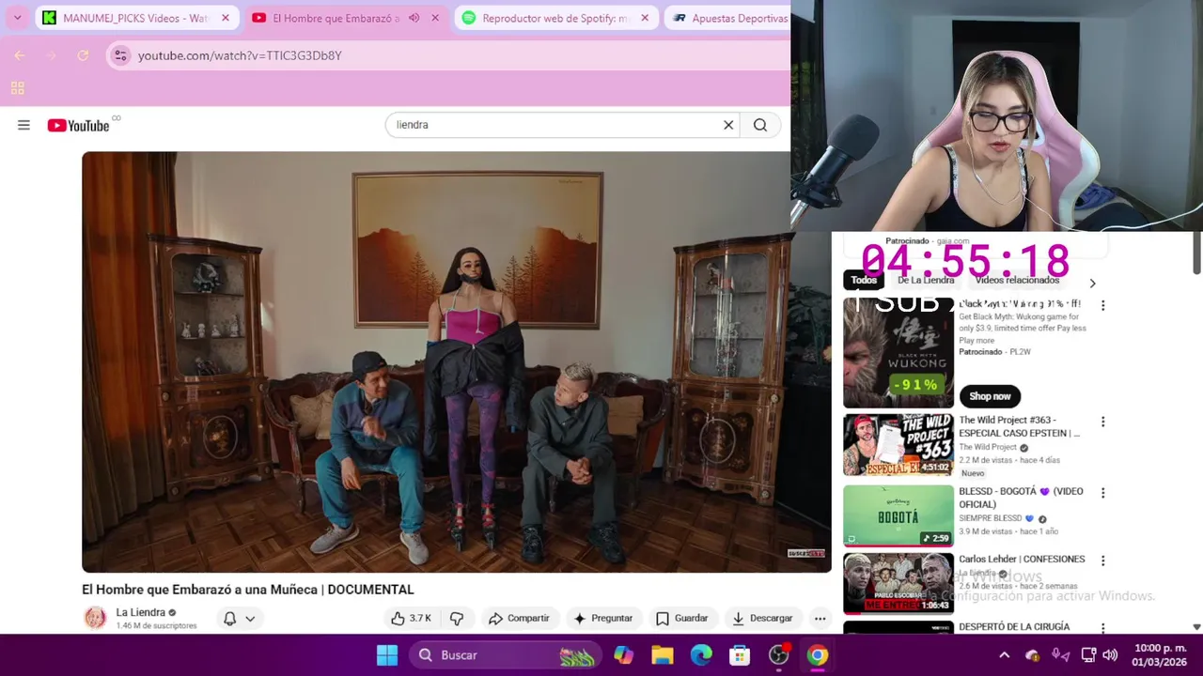Viewport: 1203px width, 676px height.
Task: Open options for The Wild Project #363
Action: [1103, 422]
